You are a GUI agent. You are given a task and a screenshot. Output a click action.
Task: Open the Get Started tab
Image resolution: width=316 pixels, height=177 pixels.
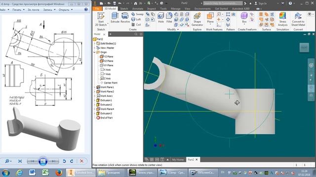click(x=221, y=9)
